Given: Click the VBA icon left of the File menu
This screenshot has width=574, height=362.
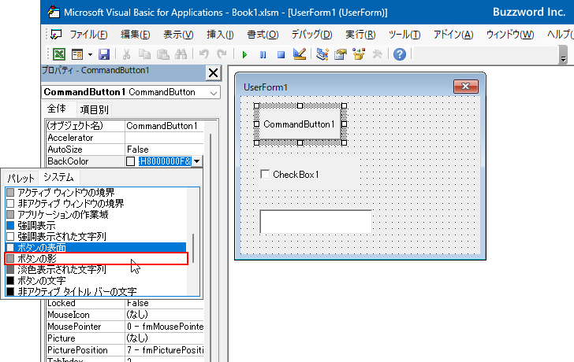Looking at the screenshot, I should coord(56,35).
